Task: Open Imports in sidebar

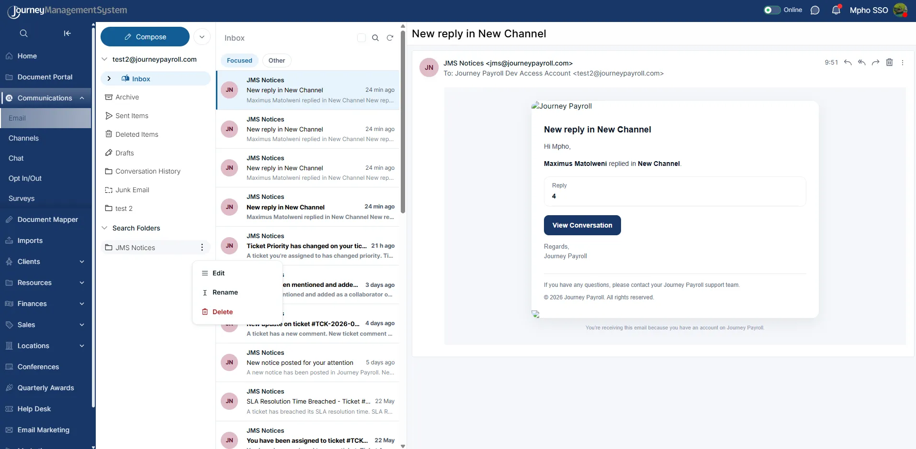Action: coord(45,241)
